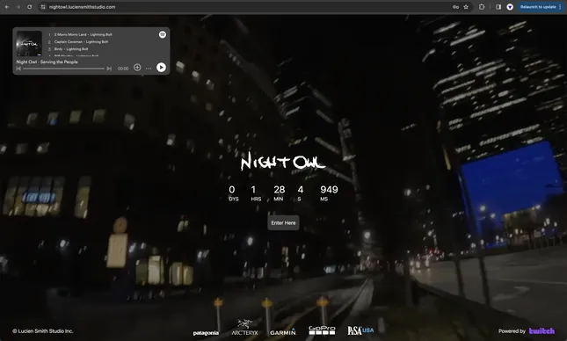Open the browser profile avatar
Screen dimensions: 567x341
tap(510, 7)
